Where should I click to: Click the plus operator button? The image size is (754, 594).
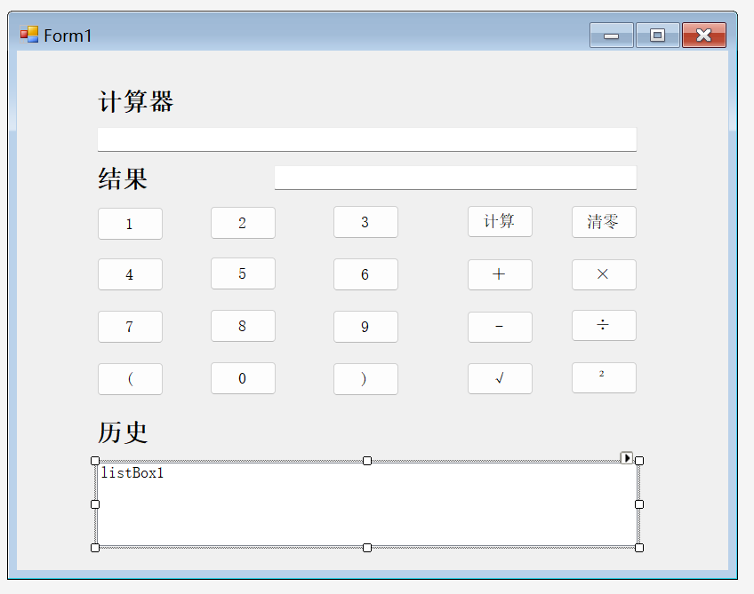[500, 275]
